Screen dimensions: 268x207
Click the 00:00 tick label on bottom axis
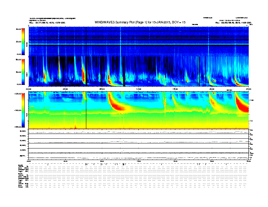(x=29, y=161)
